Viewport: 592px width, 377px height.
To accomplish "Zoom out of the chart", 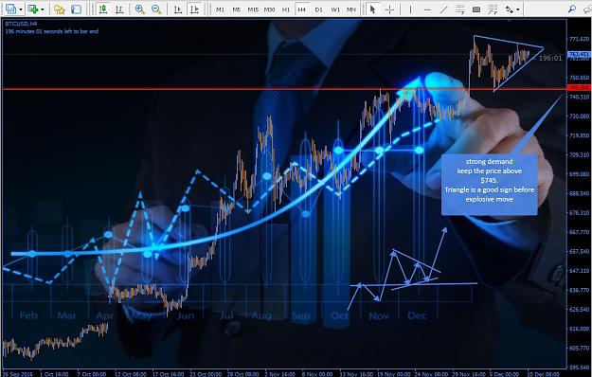I will (x=156, y=9).
